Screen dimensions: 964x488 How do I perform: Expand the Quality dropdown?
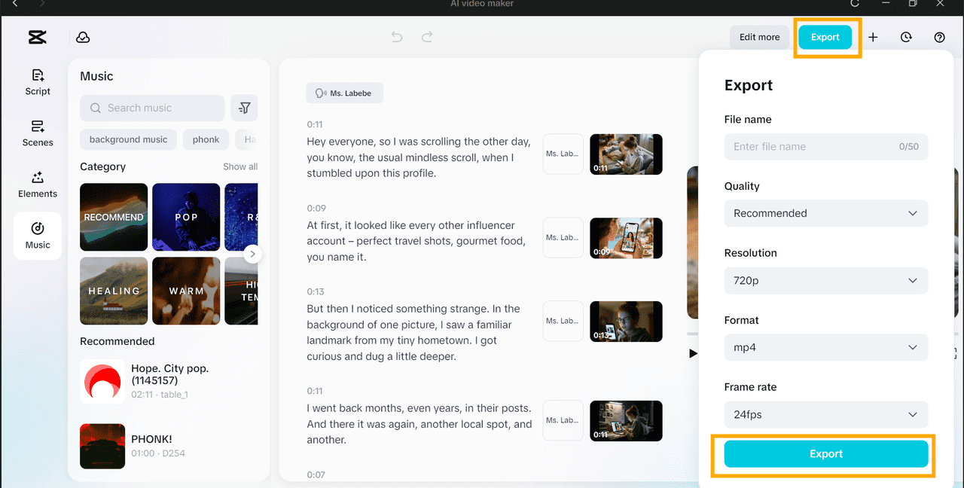(x=825, y=213)
